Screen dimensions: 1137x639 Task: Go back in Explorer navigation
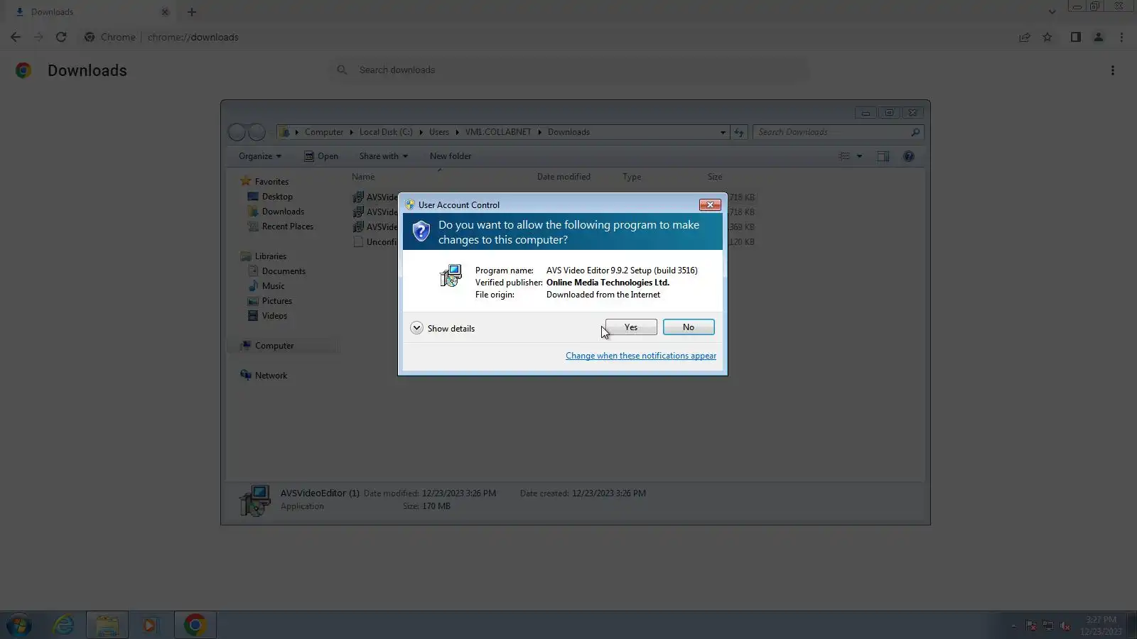[x=237, y=132]
